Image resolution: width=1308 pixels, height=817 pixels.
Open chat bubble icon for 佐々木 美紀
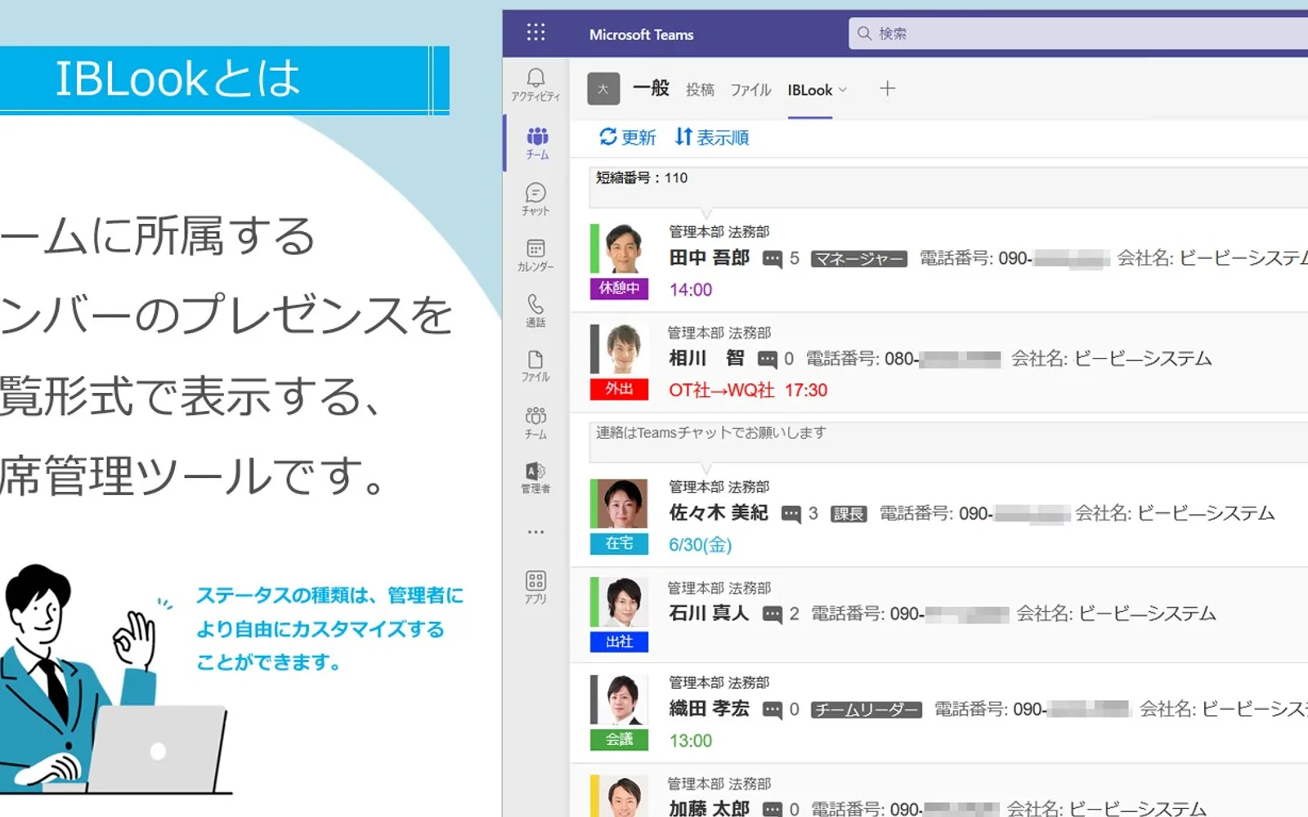pyautogui.click(x=791, y=514)
